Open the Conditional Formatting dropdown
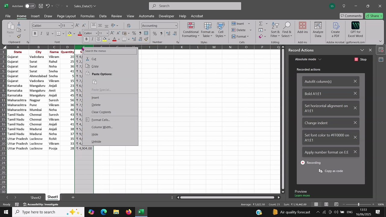Image resolution: width=386 pixels, height=217 pixels. (191, 30)
